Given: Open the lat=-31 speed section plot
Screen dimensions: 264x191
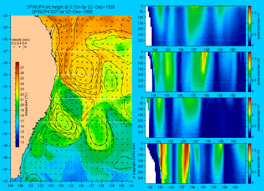Looking at the screenshot, I should point(195,118).
